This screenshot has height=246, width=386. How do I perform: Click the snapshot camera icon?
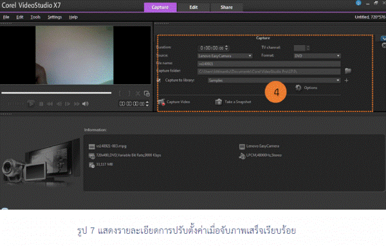pyautogui.click(x=219, y=102)
